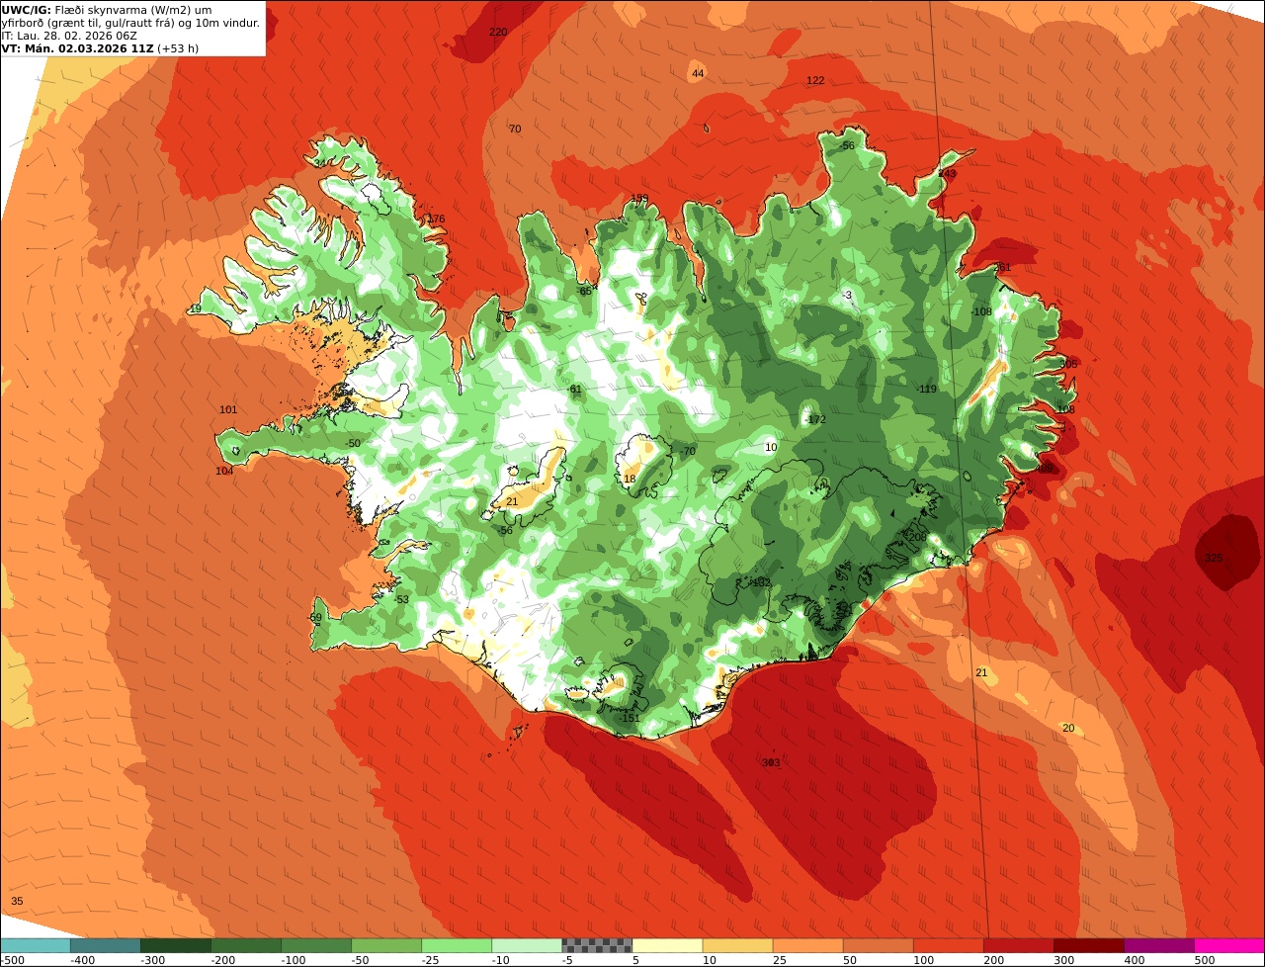Click the map value 101
The width and height of the screenshot is (1265, 967).
228,410
